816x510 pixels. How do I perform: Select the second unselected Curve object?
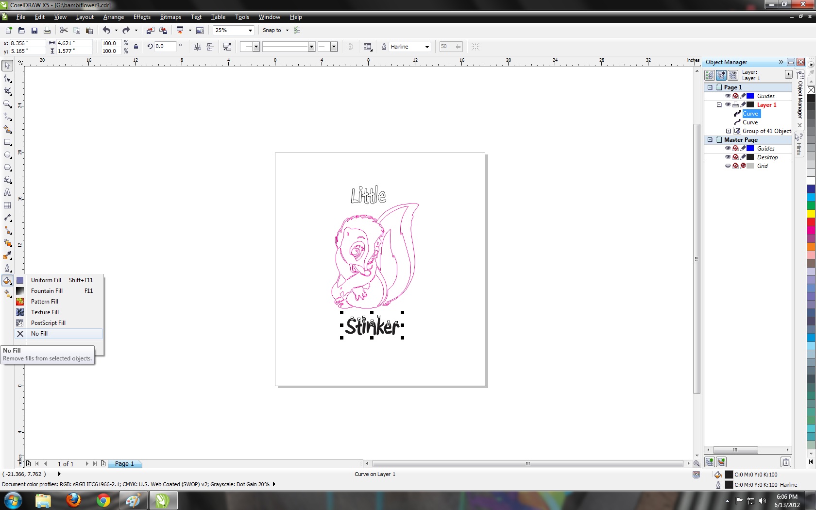[750, 122]
